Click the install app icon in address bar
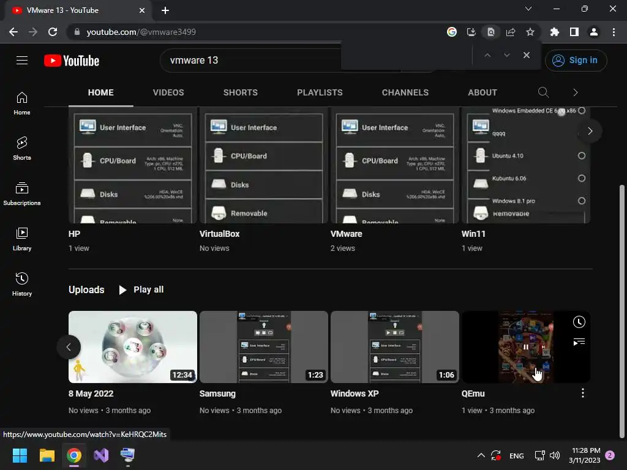This screenshot has height=470, width=627. click(471, 32)
